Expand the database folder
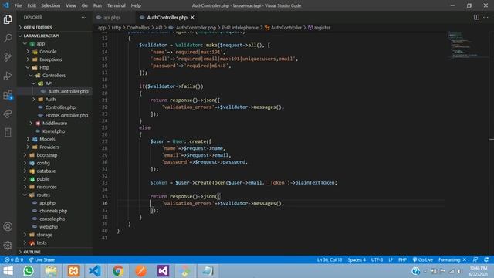The height and width of the screenshot is (278, 494). (46, 171)
